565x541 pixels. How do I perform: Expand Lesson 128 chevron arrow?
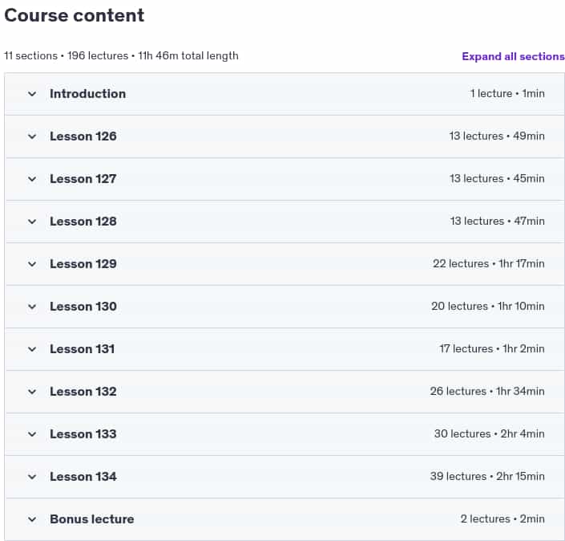[32, 222]
